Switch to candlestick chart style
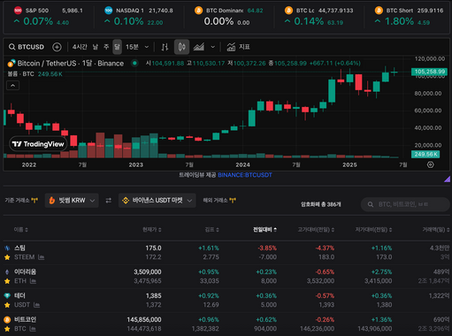Viewport: 452px width, 336px height. click(x=181, y=47)
